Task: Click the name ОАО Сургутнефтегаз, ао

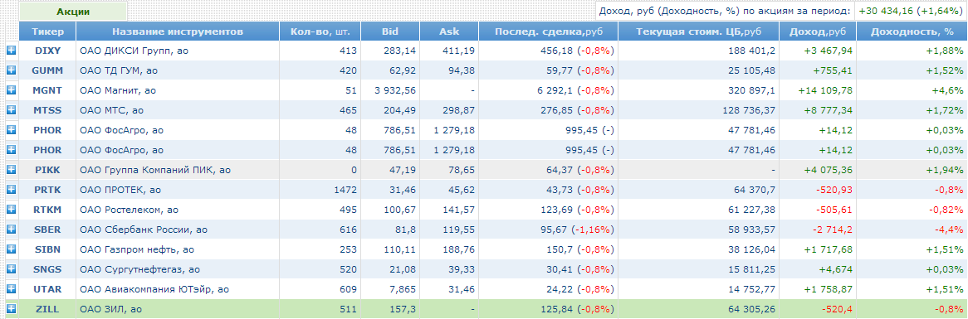Action: point(139,269)
